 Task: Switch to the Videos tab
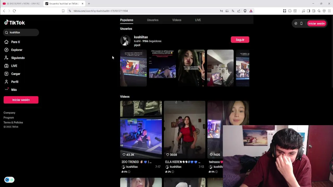[177, 20]
